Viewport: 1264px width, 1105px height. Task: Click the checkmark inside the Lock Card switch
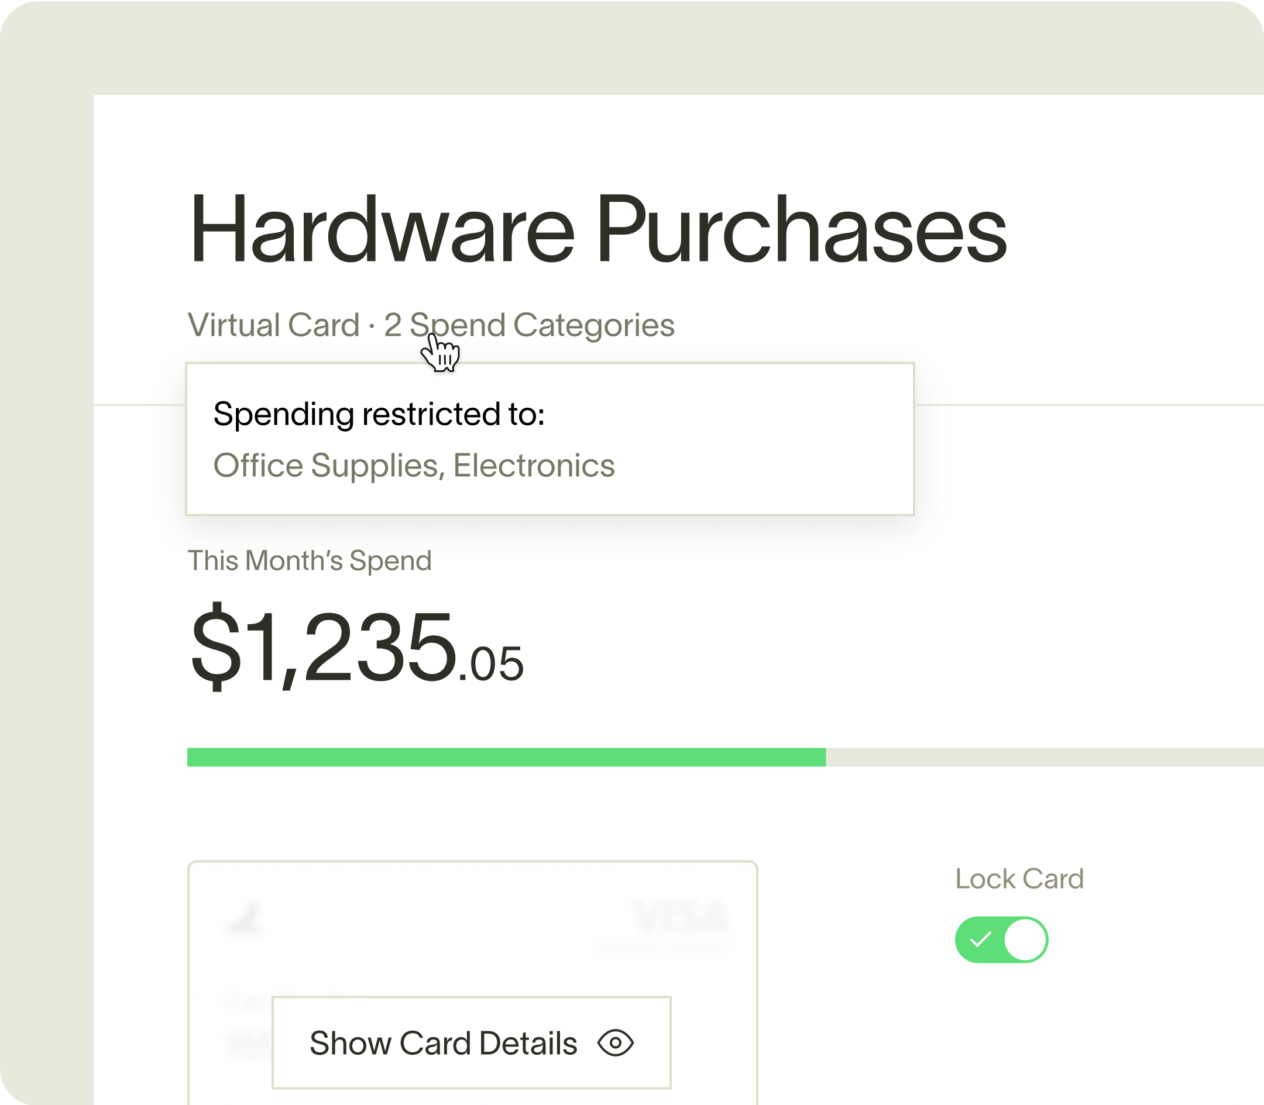[x=980, y=939]
